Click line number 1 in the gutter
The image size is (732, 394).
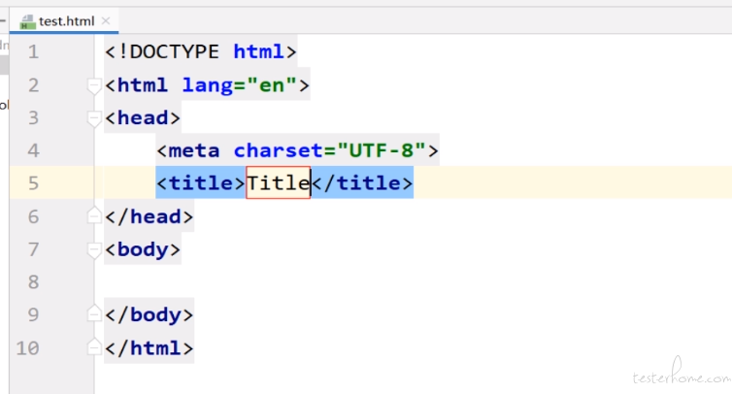[33, 51]
